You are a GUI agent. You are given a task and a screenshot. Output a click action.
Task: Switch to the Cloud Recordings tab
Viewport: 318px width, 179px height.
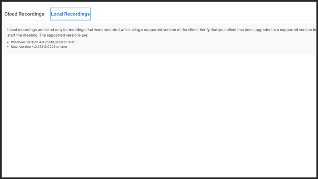pos(24,14)
